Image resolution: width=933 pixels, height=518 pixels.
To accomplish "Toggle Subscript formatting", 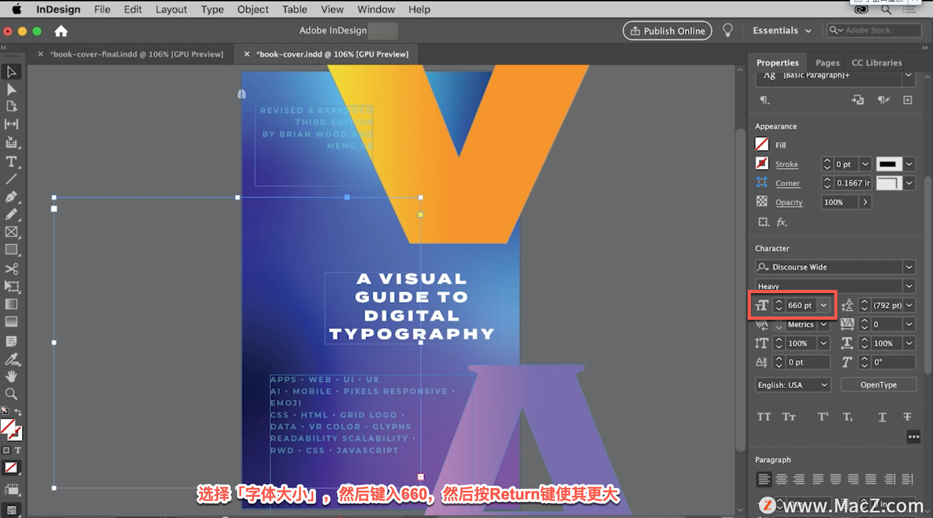I will pos(848,417).
